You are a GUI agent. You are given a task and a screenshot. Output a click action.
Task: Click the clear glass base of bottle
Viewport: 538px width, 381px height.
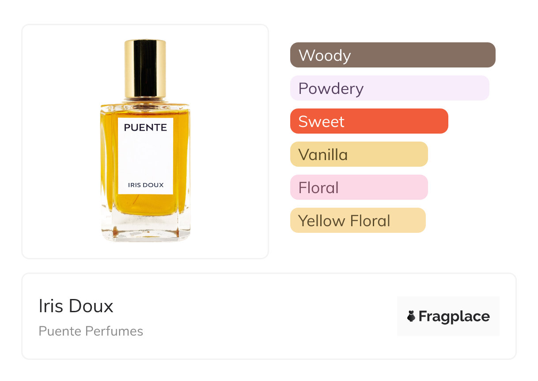tap(145, 229)
